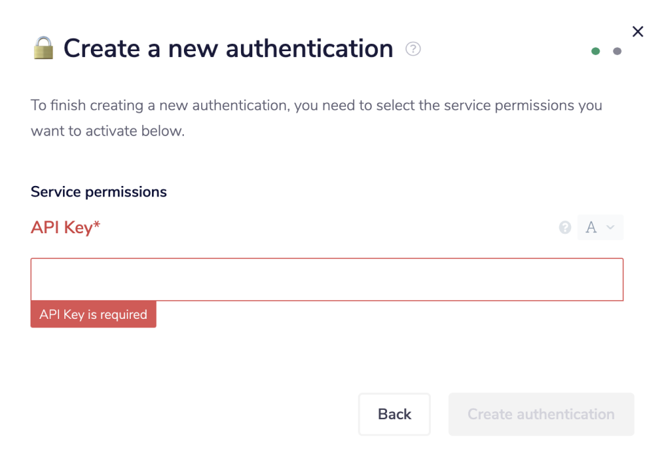This screenshot has height=467, width=664.
Task: Click the 'want to activate below' text
Action: tap(108, 131)
